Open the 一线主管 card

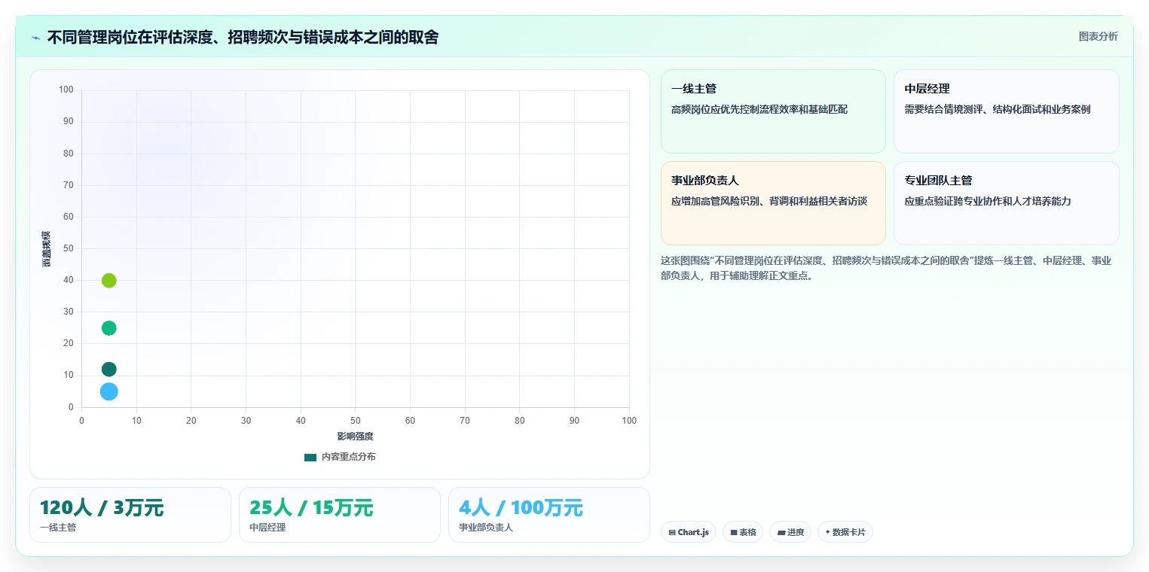coord(773,111)
